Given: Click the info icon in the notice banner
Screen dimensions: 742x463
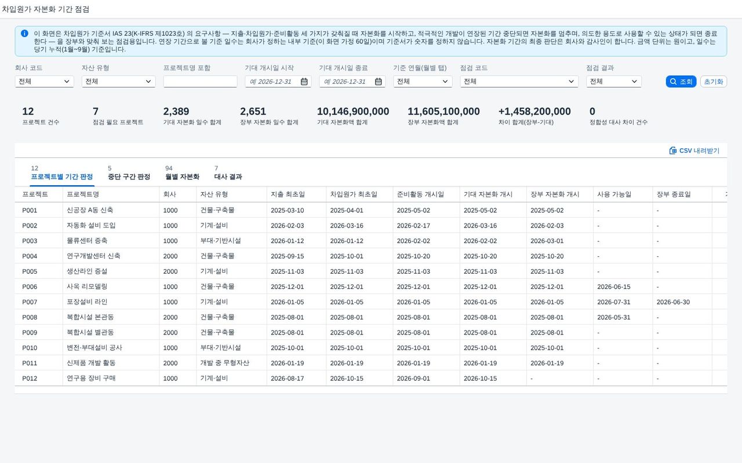Looking at the screenshot, I should point(24,34).
